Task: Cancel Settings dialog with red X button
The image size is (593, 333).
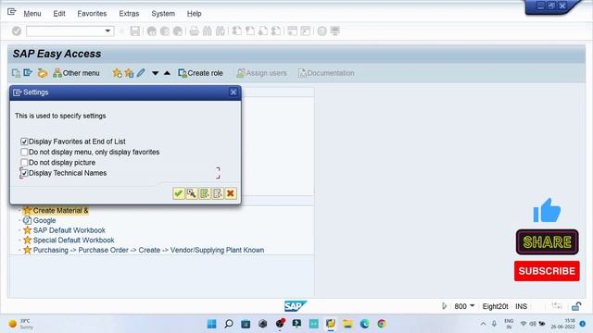Action: point(231,193)
